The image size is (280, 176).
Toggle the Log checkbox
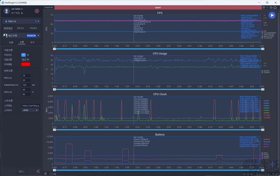click(50, 174)
